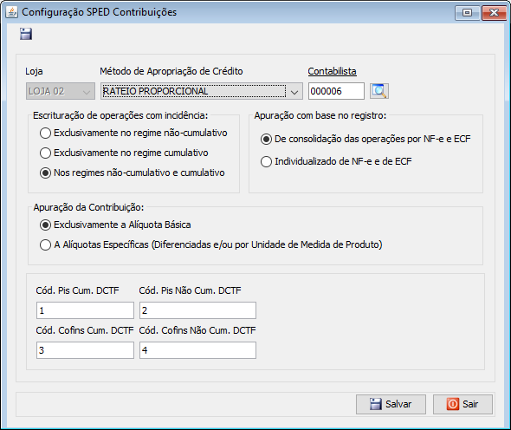Click the Cód. Cofins Cum. DCTF field
The width and height of the screenshot is (511, 430).
coord(85,350)
